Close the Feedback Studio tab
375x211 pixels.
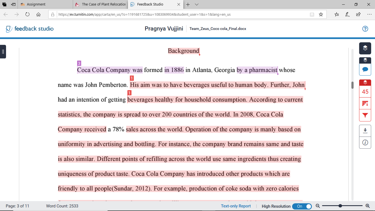click(179, 4)
